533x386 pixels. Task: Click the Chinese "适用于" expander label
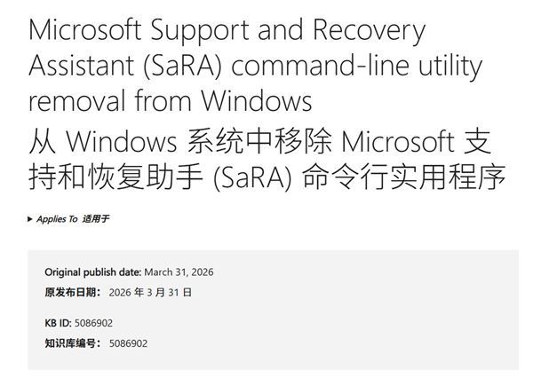point(95,218)
